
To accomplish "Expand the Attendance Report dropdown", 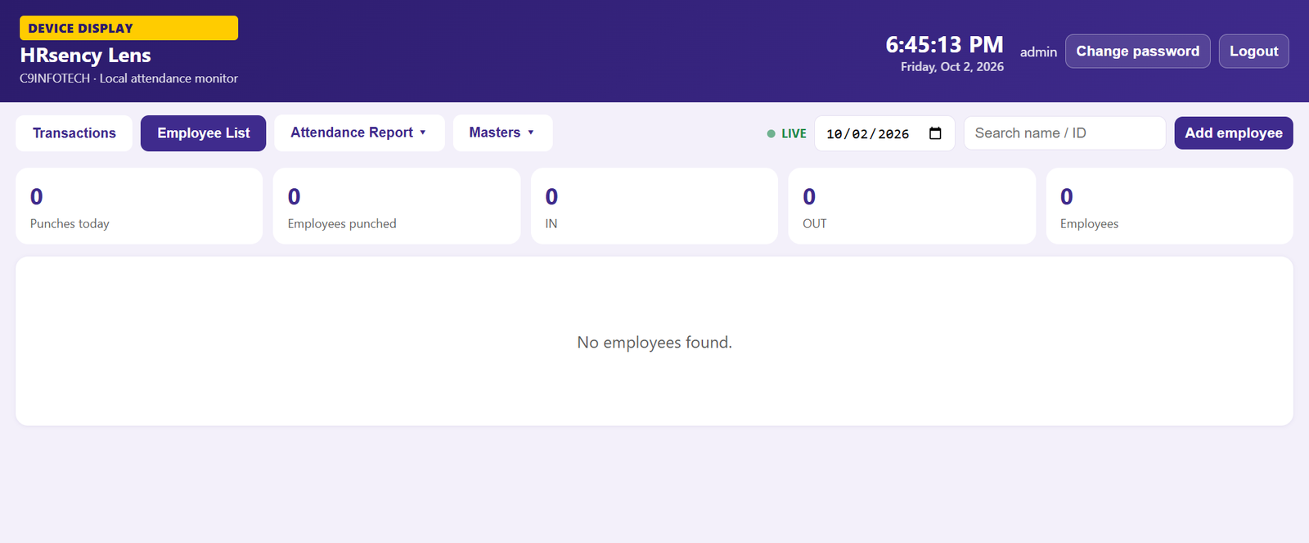I will (x=359, y=132).
